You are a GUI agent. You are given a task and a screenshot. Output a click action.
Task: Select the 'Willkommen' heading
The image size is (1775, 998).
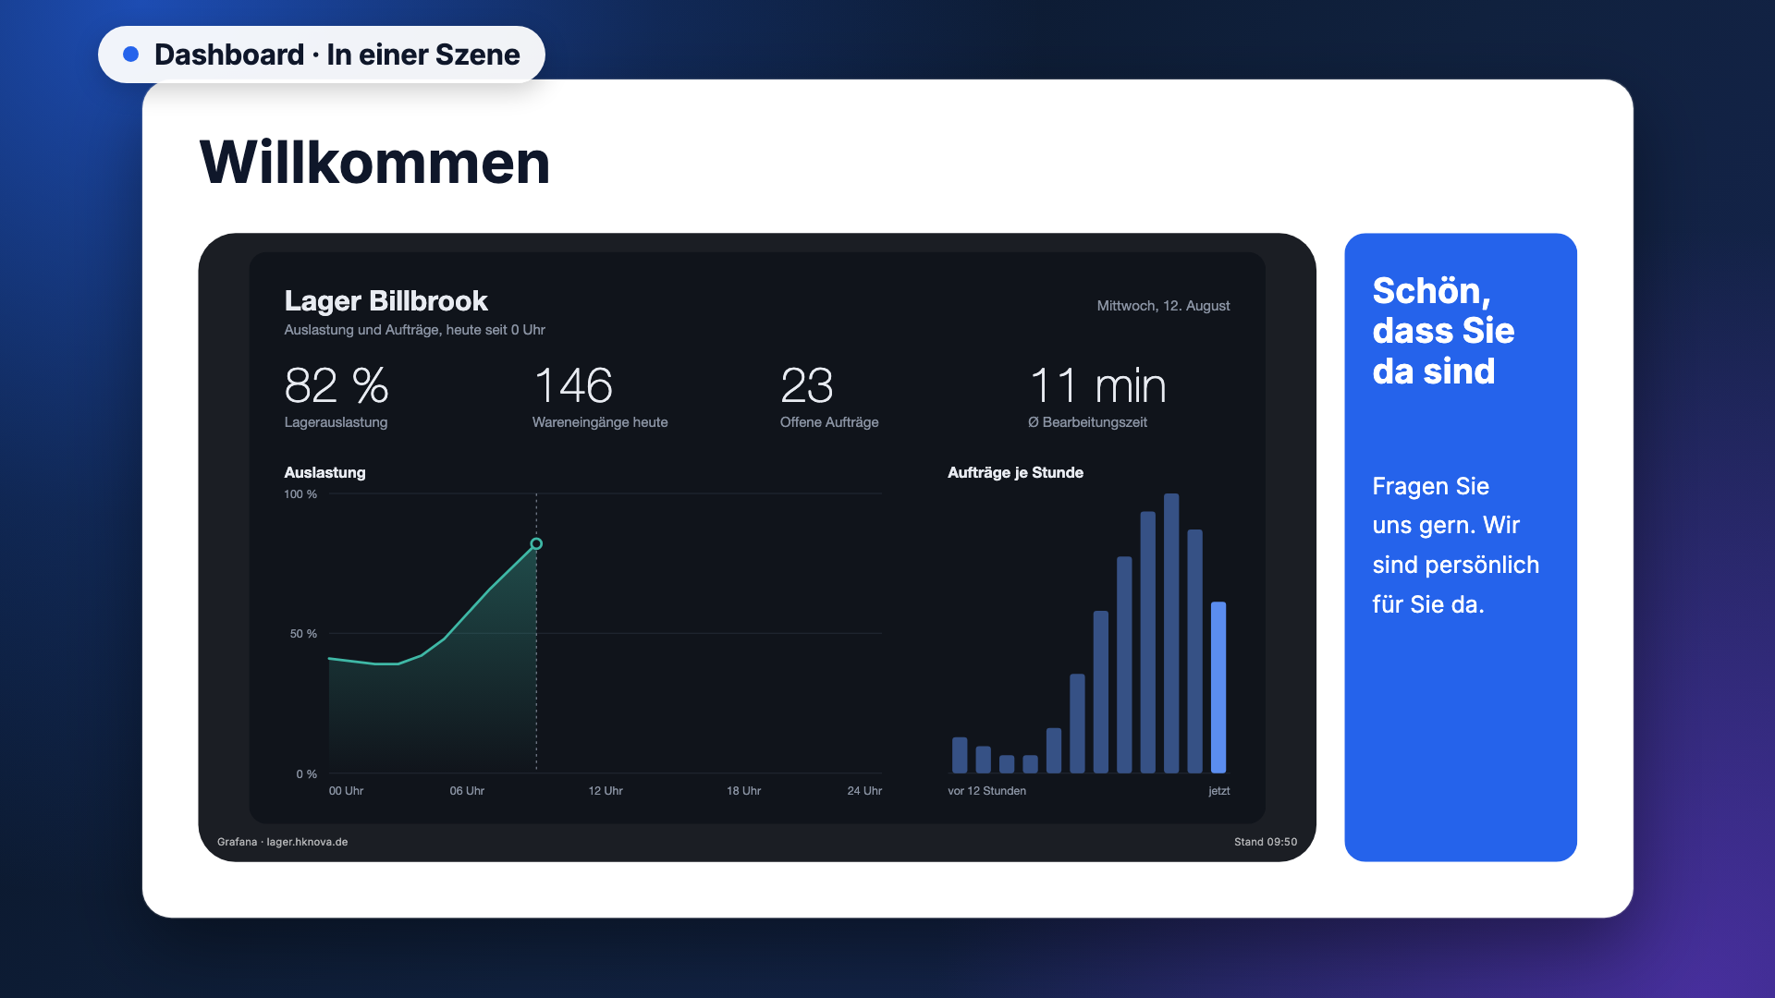click(374, 163)
